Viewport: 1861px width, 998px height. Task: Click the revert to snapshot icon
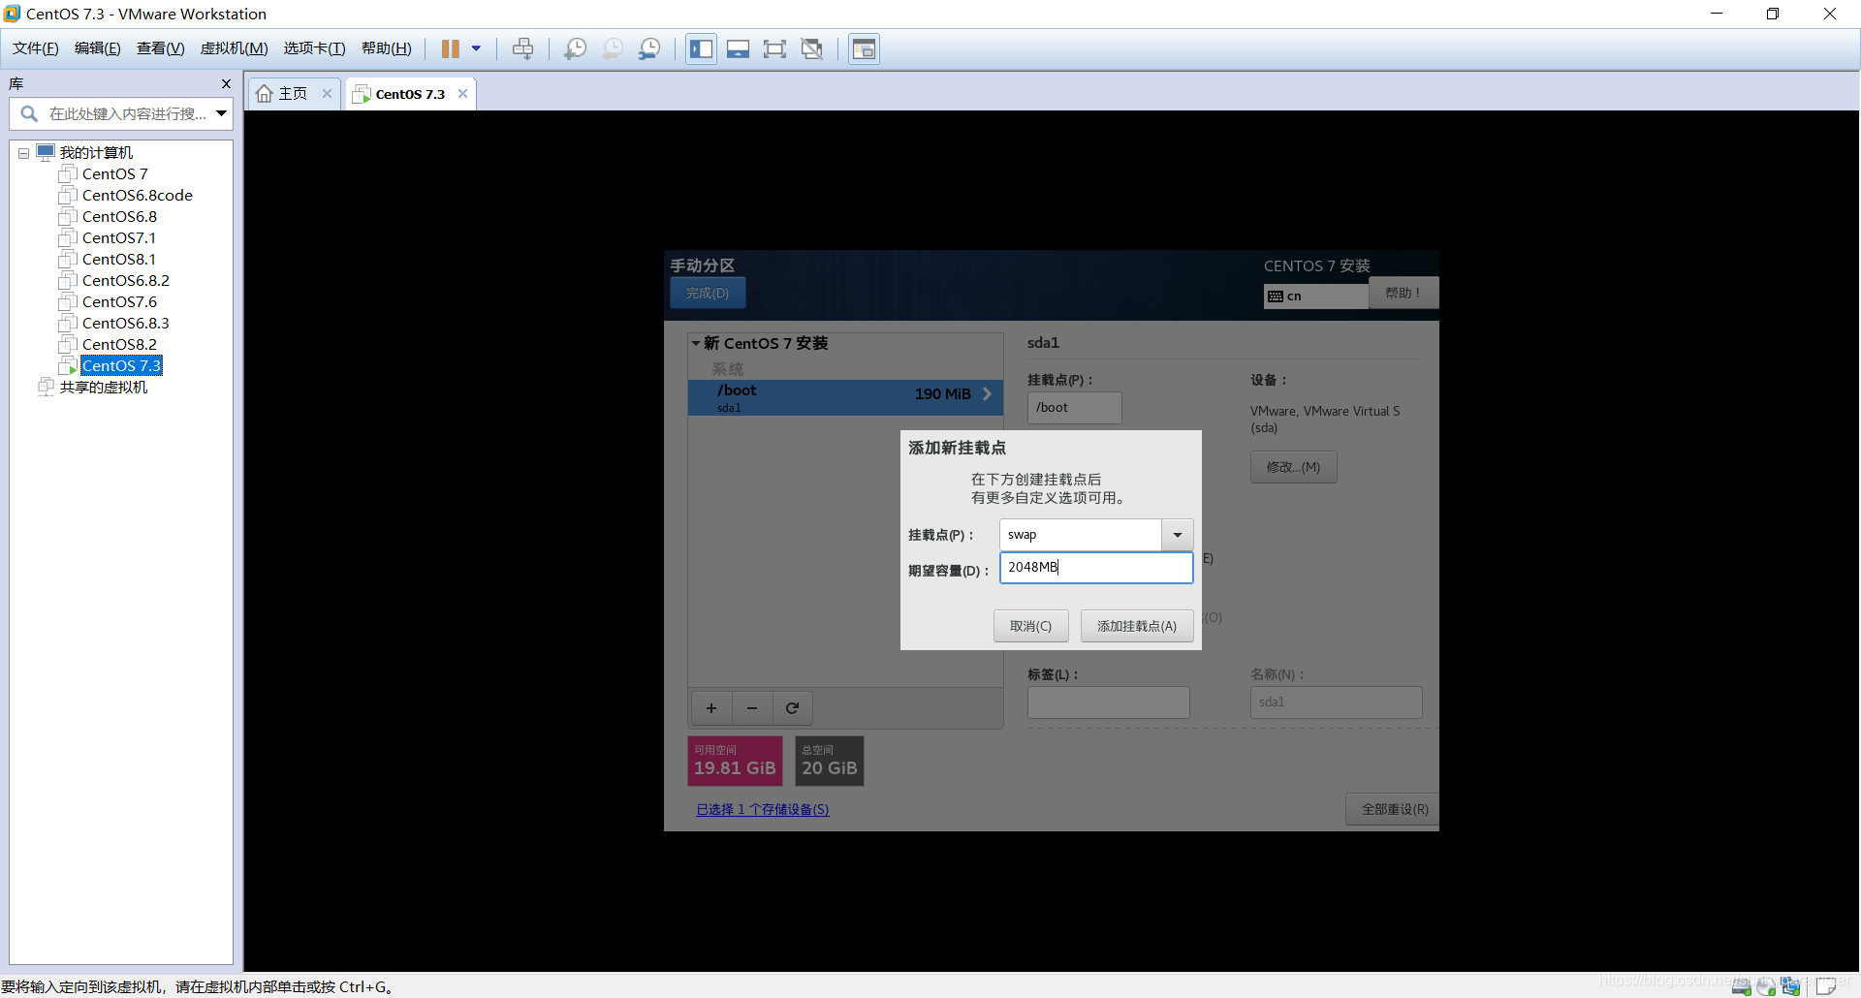tap(613, 48)
